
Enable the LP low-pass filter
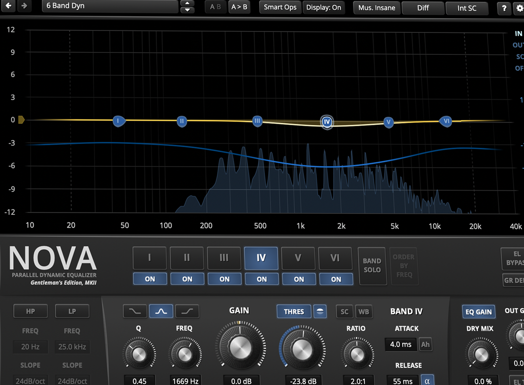72,311
